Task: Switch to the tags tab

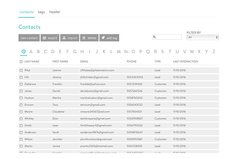Action: 41,12
